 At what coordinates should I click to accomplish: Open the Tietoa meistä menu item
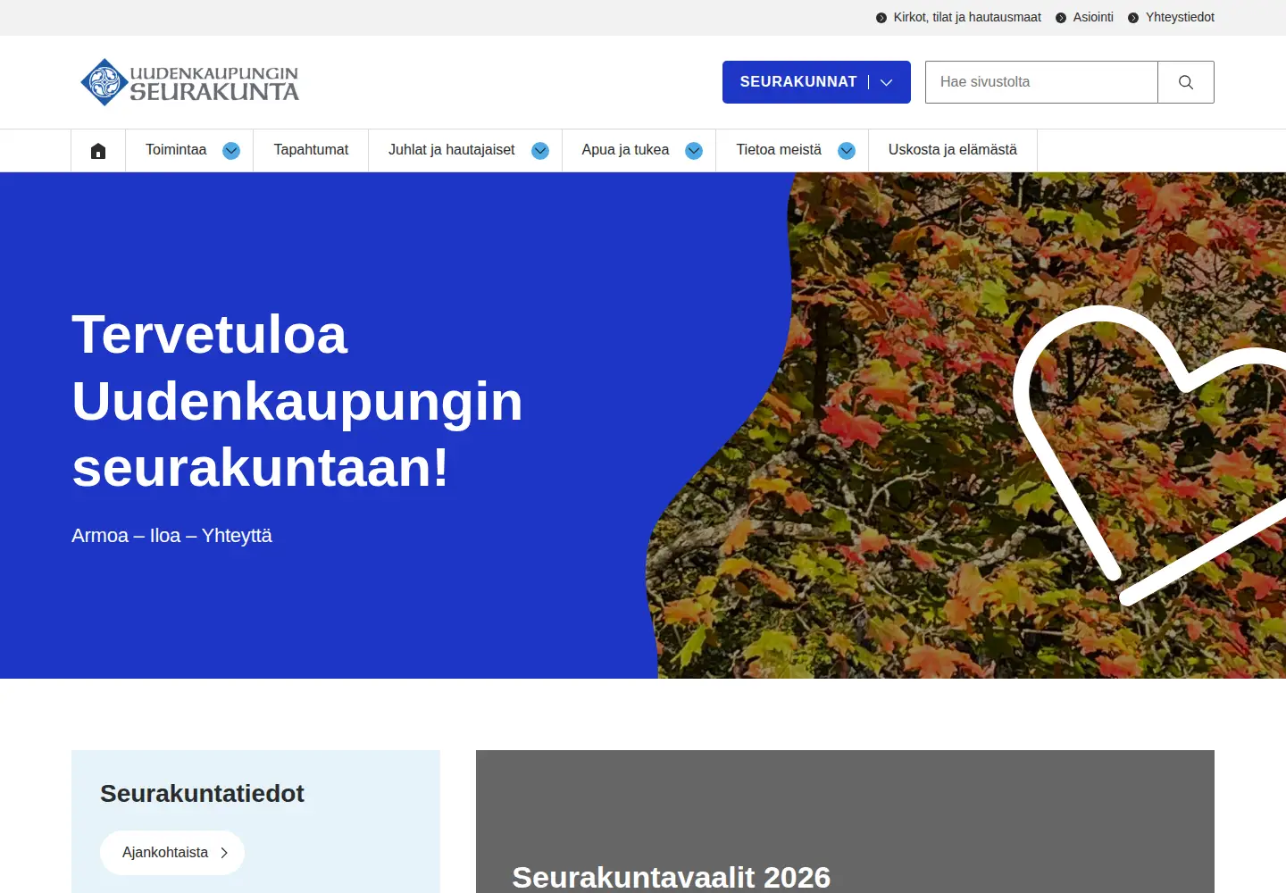pos(779,150)
